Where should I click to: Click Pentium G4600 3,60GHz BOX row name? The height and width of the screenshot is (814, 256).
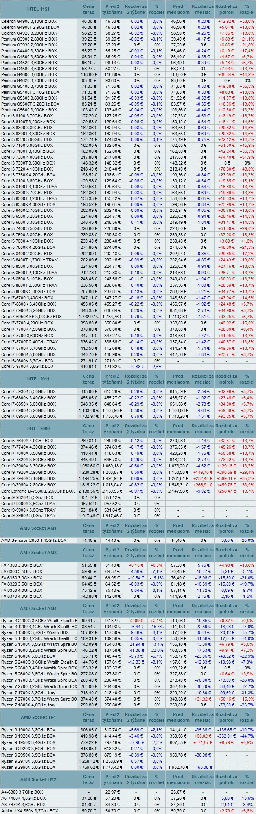coord(29,74)
